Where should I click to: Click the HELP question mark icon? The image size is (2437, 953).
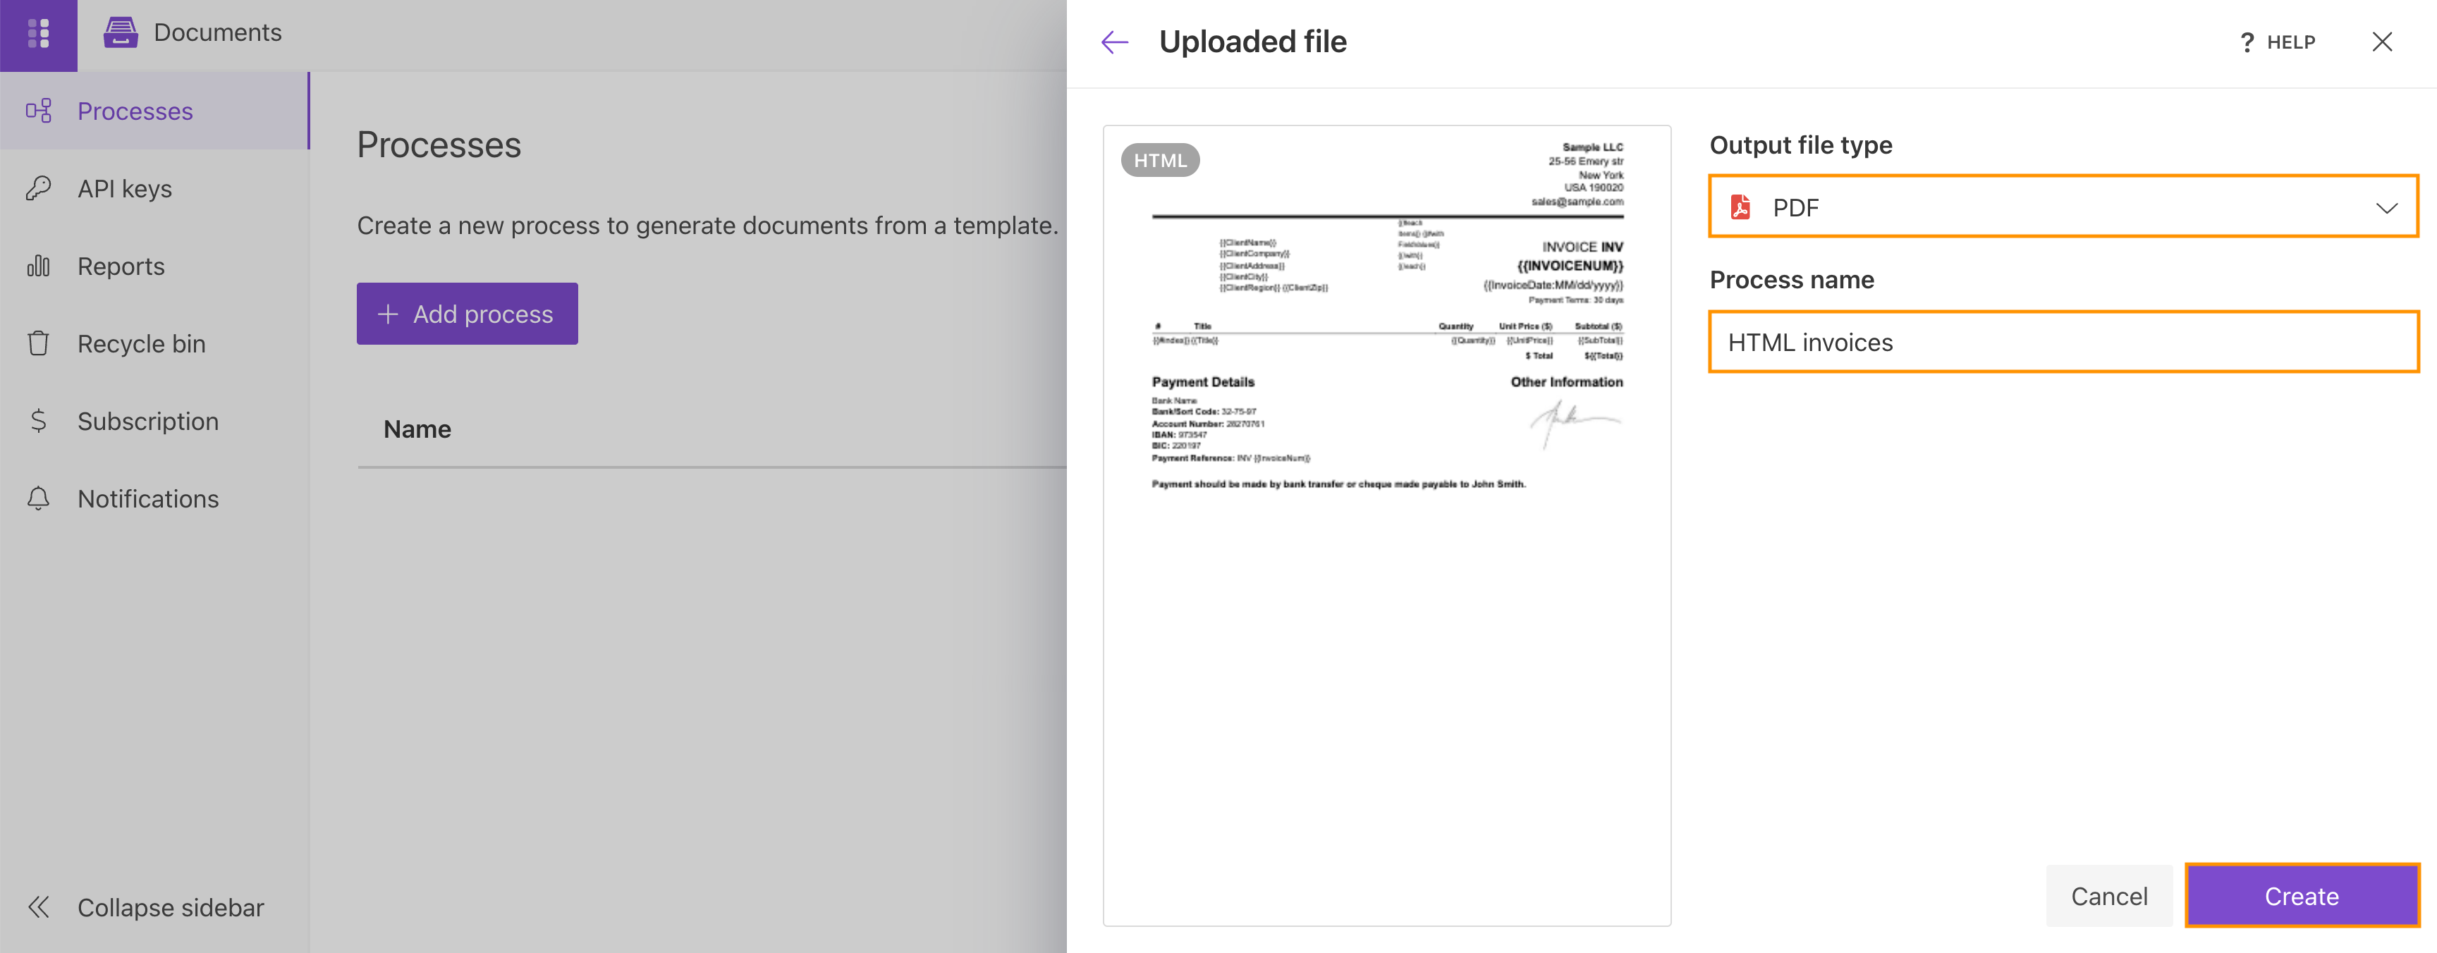pyautogui.click(x=2248, y=42)
